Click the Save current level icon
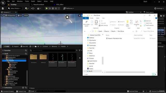Image resolution: width=166 pixels, height=93 pixels. coord(3,8)
